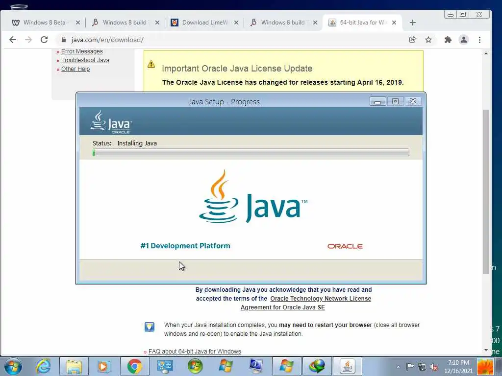The width and height of the screenshot is (502, 376).
Task: Open the Error Messages link
Action: click(x=82, y=51)
